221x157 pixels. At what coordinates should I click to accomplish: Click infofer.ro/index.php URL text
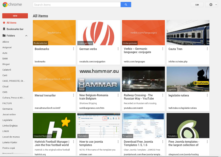pyautogui.click(x=178, y=62)
